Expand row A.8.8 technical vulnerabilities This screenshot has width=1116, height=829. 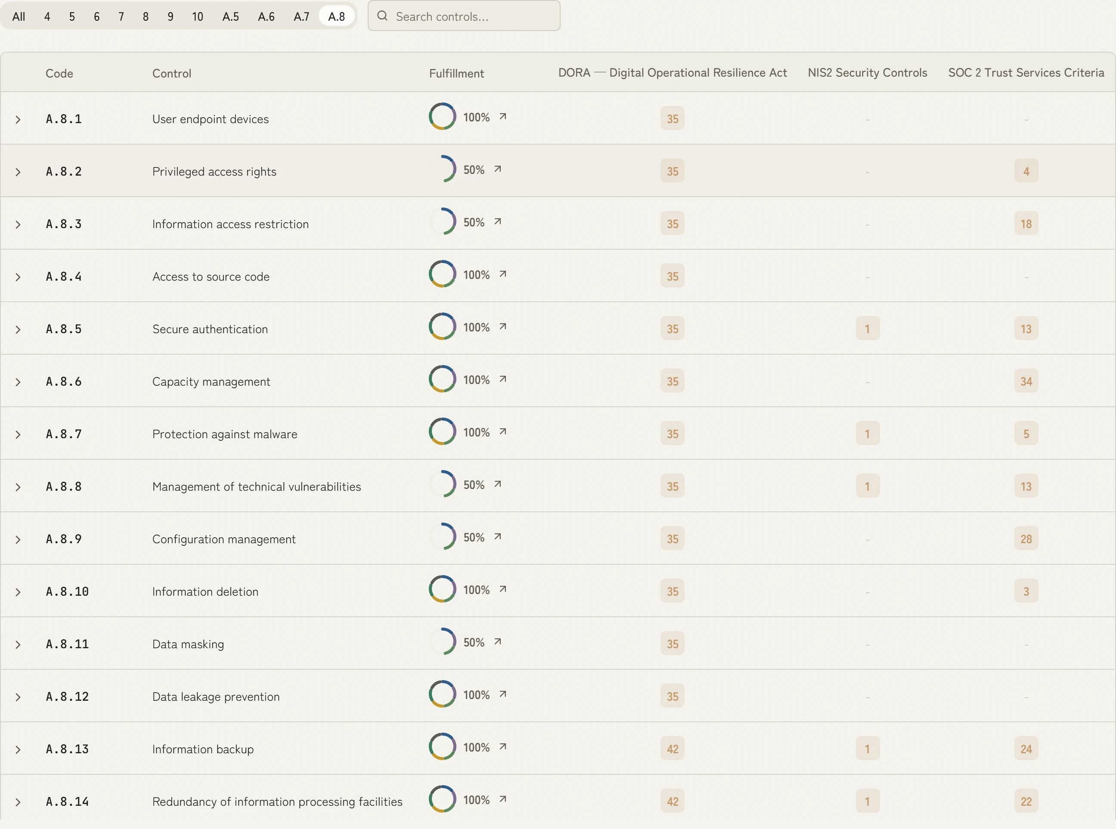18,487
